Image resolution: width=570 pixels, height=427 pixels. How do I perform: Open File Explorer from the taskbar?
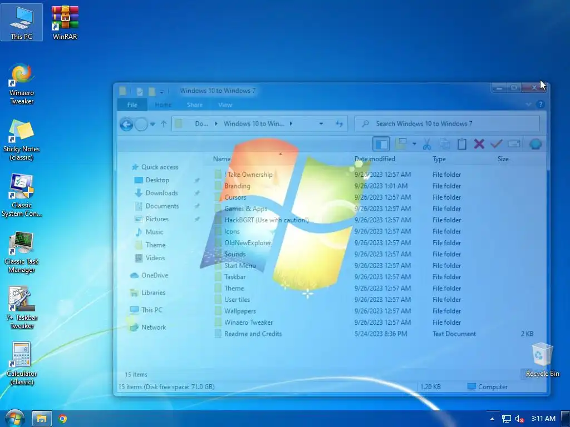tap(41, 419)
